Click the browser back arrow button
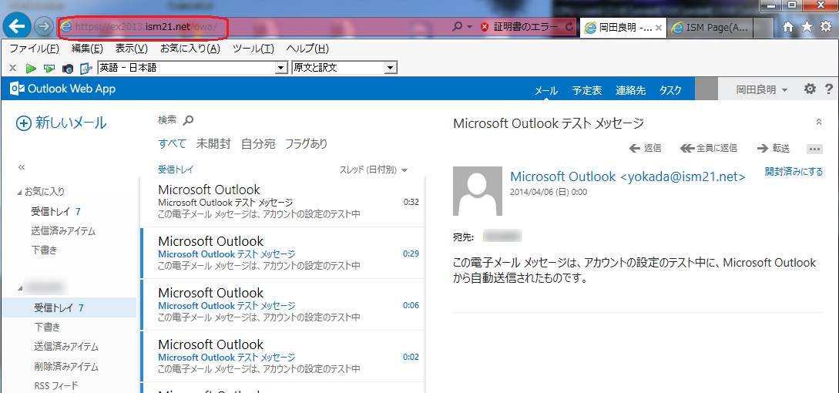 point(17,26)
